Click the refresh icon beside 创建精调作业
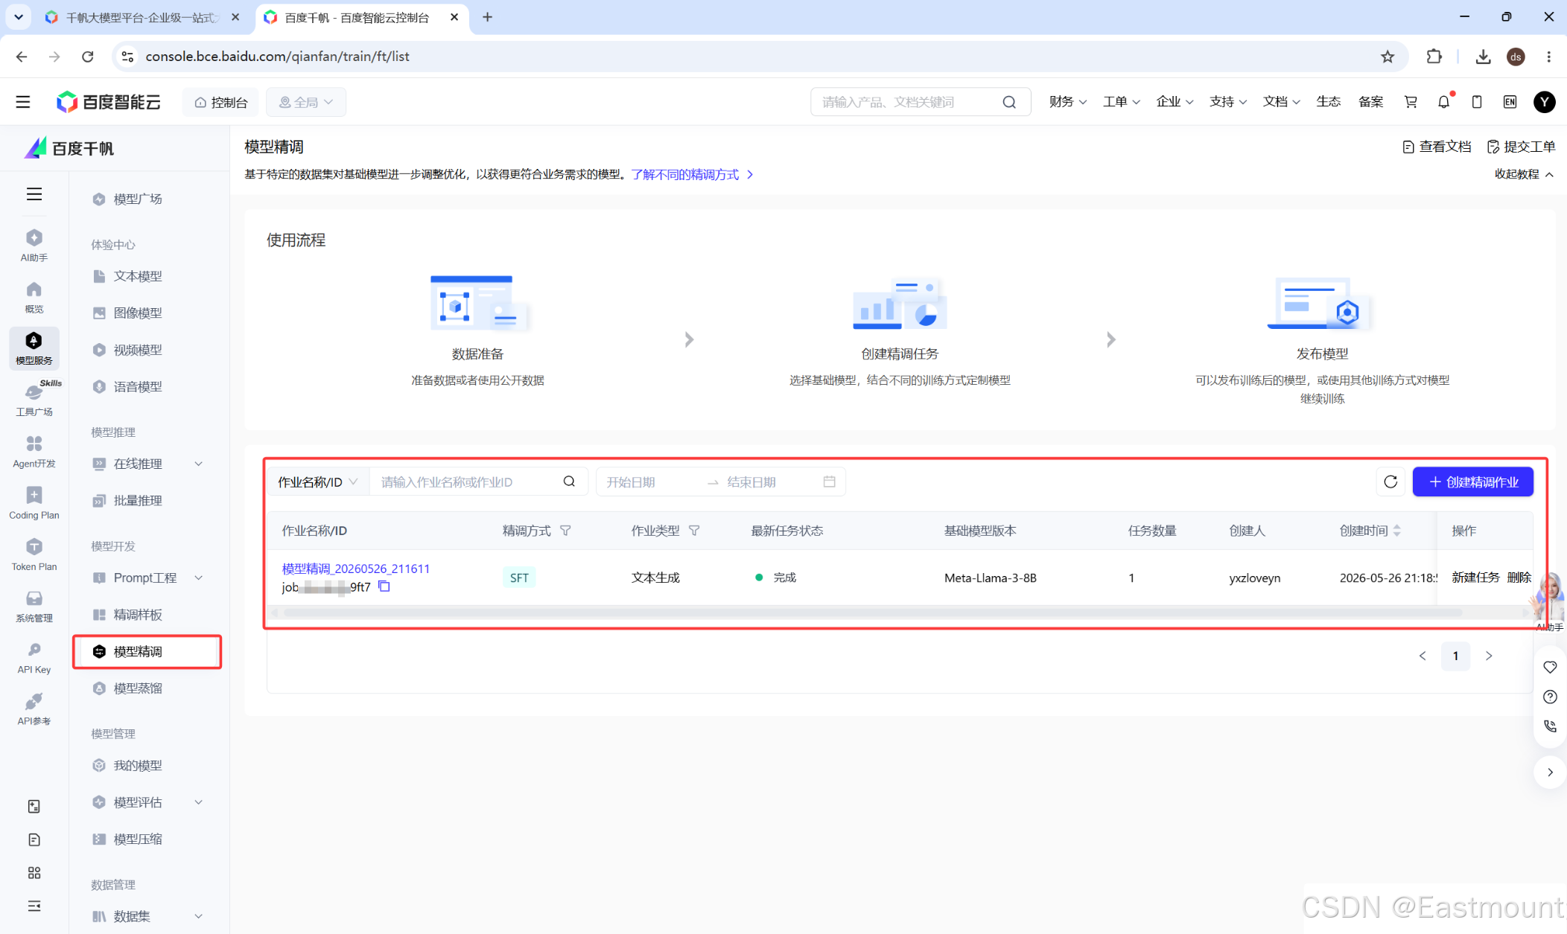The width and height of the screenshot is (1567, 934). [x=1390, y=482]
